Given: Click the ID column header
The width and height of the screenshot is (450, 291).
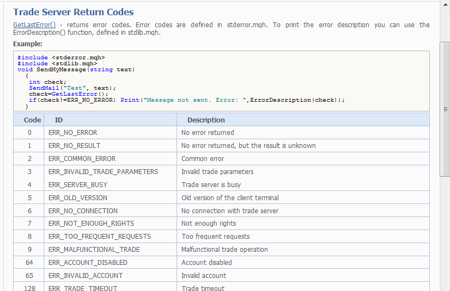Looking at the screenshot, I should [59, 120].
